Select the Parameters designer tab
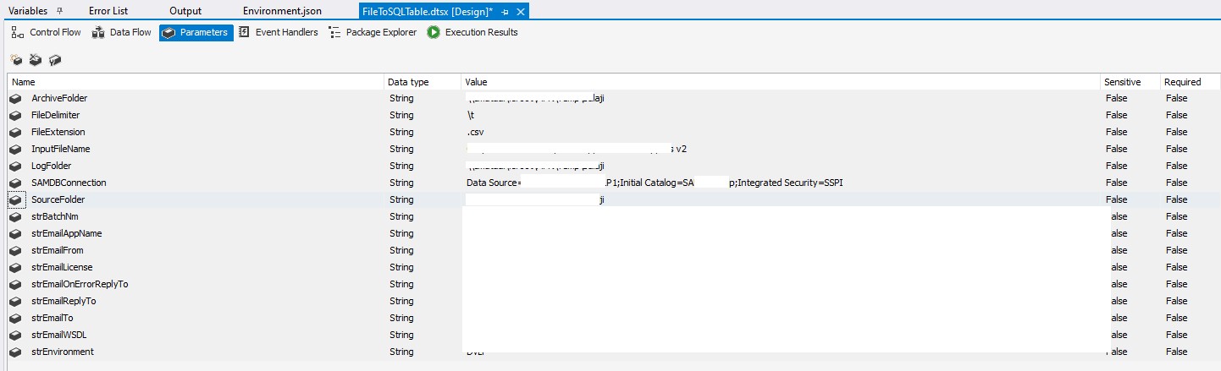Screen dimensions: 1221x371 click(x=196, y=32)
